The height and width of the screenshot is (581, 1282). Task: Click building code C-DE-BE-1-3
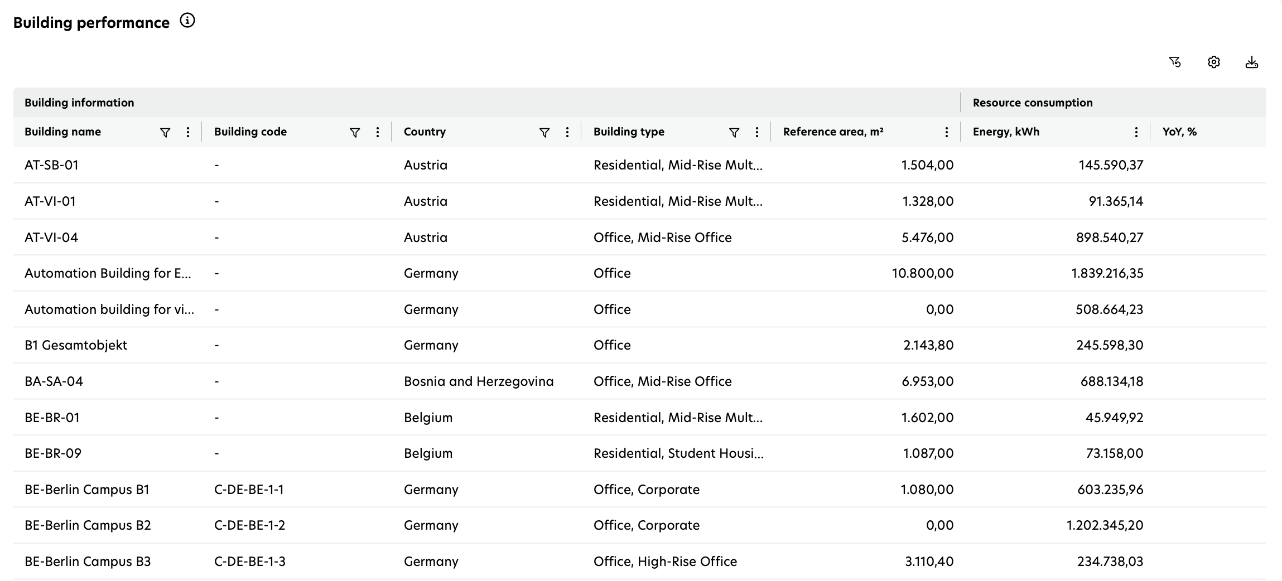pos(250,561)
